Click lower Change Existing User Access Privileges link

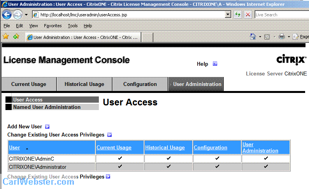56,177
